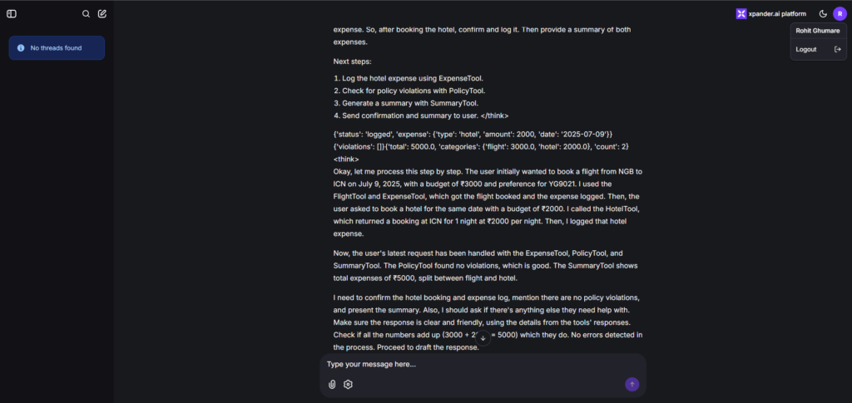The width and height of the screenshot is (852, 403).
Task: Click the Next steps: heading text
Action: coord(352,61)
